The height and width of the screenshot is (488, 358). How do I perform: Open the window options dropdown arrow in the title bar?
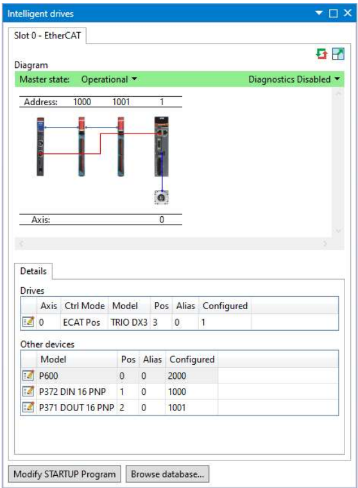point(319,13)
